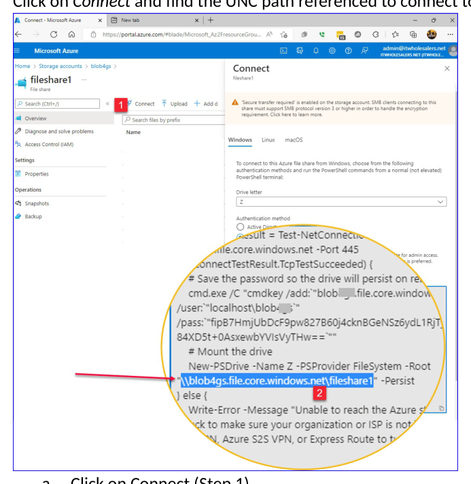Viewport: 471px width, 484px height.
Task: Click the Upload toolbar button
Action: (x=175, y=104)
